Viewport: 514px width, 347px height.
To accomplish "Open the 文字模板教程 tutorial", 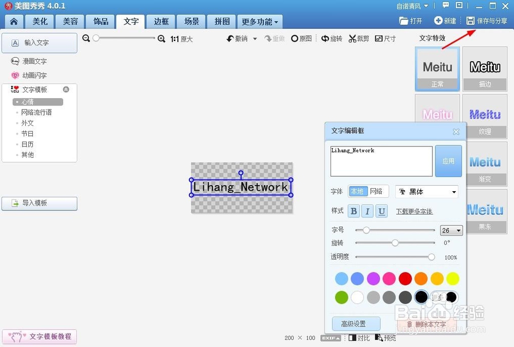I will tap(40, 337).
